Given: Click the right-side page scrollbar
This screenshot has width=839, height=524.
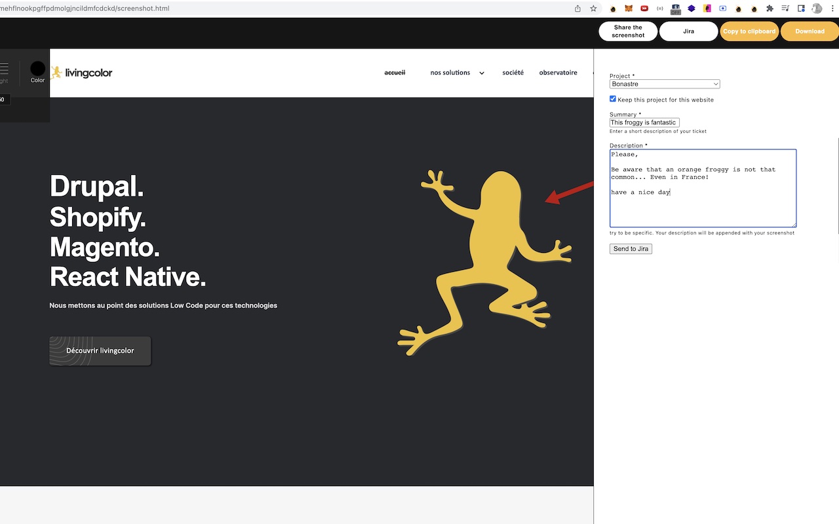Looking at the screenshot, I should 837,187.
